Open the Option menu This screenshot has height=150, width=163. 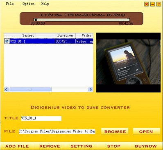tap(28, 4)
